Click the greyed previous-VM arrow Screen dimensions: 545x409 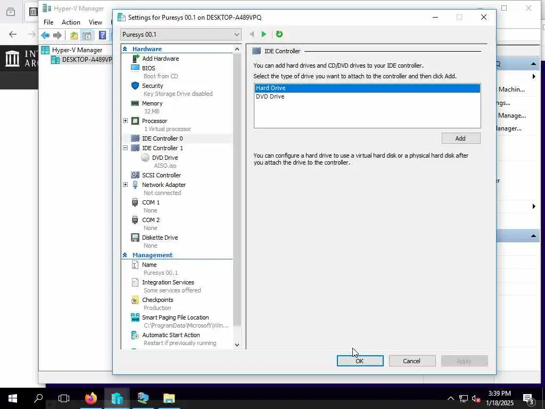252,34
